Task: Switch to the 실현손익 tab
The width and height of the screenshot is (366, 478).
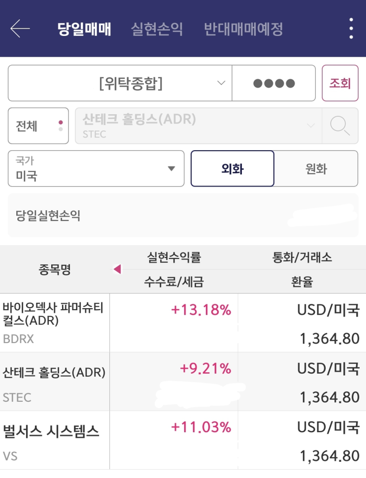Action: coord(157,29)
